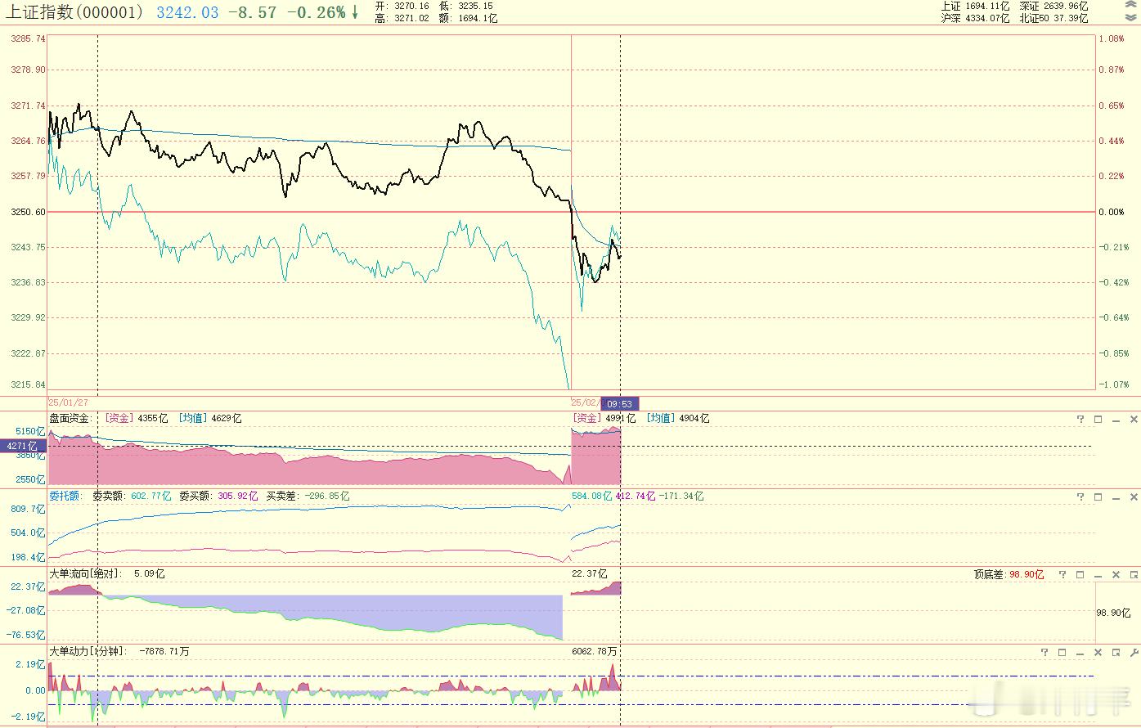1141x728 pixels.
Task: Click the 3250.60 price axis label
Action: [29, 212]
